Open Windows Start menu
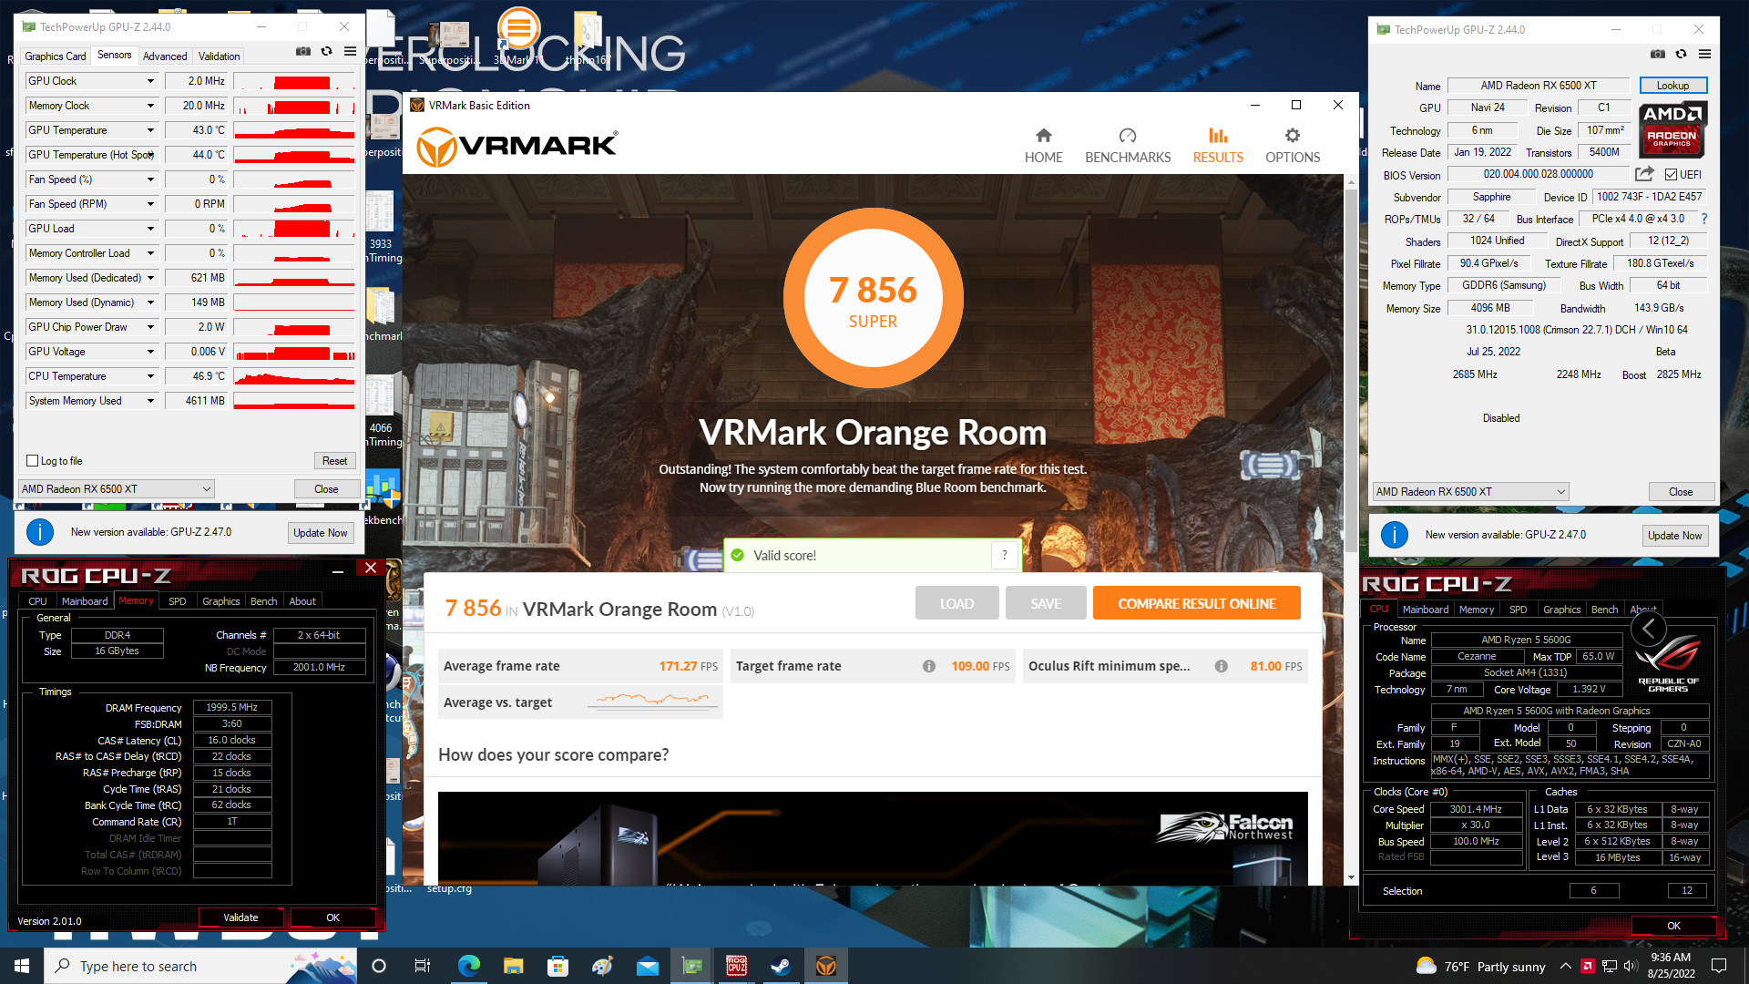 click(x=22, y=966)
